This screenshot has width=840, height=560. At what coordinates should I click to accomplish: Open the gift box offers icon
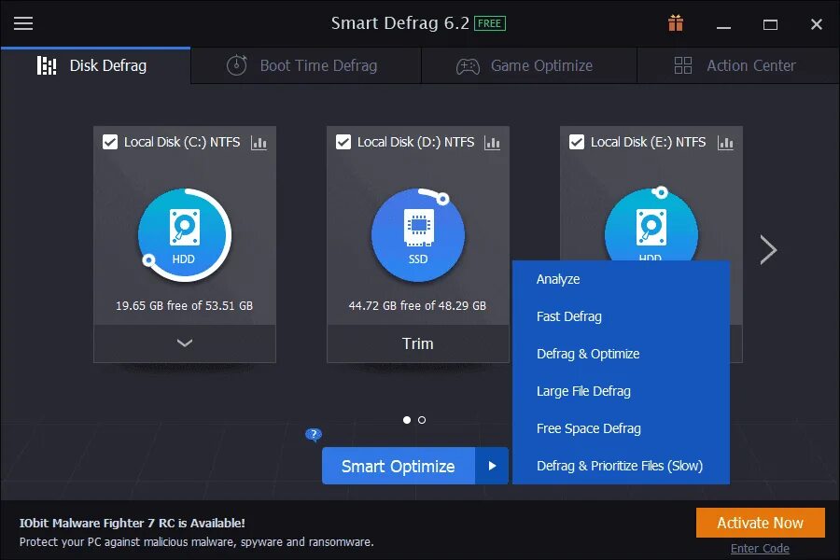point(676,23)
